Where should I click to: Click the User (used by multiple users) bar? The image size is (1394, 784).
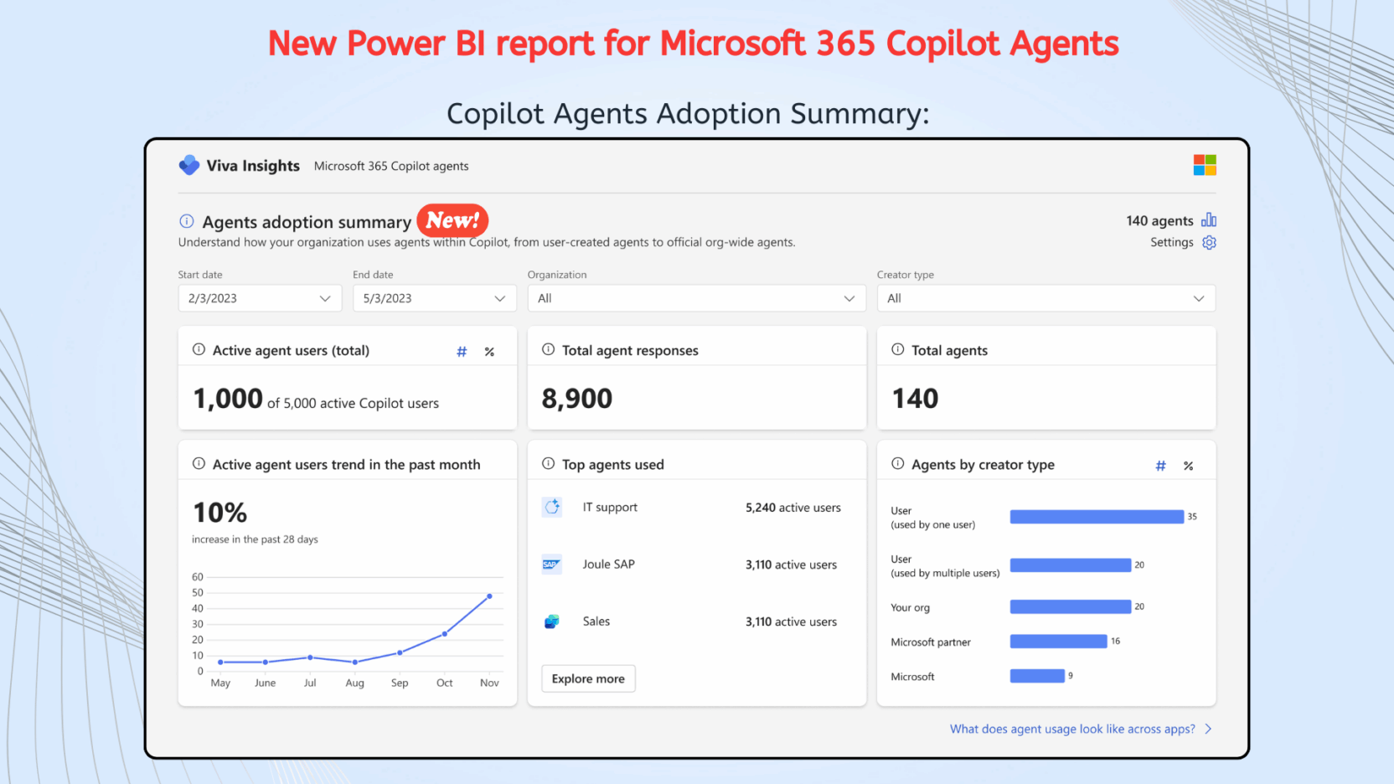(1071, 565)
